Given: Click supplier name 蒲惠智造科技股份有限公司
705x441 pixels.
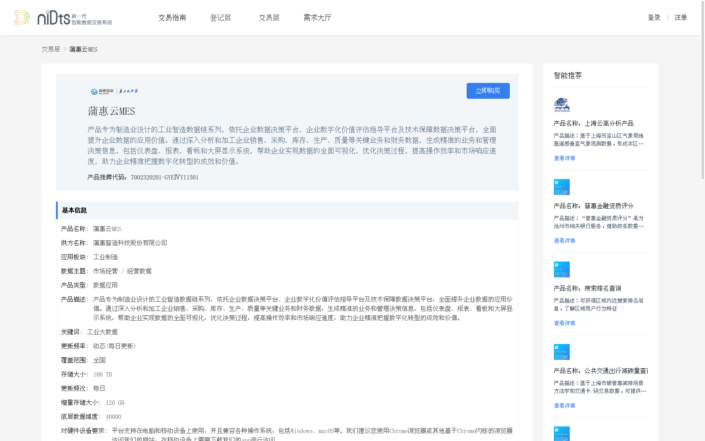Looking at the screenshot, I should click(130, 243).
